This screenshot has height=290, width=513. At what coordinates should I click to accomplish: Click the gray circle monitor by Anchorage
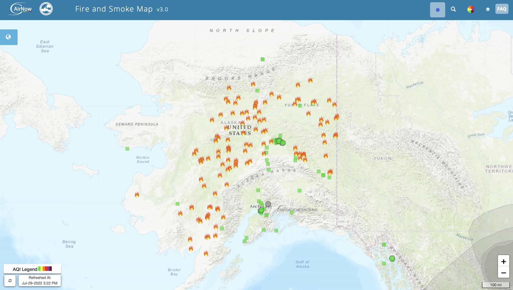coord(268,204)
